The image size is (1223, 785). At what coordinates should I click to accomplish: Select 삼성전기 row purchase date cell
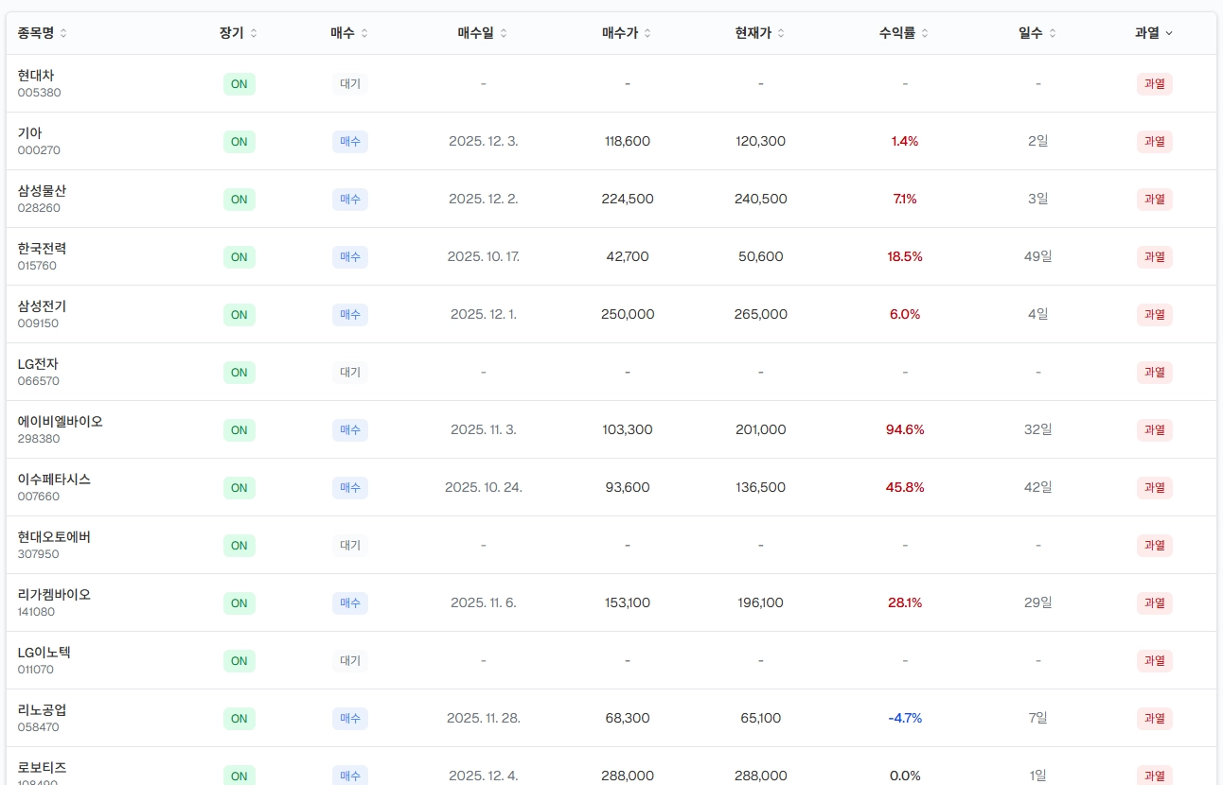point(483,314)
